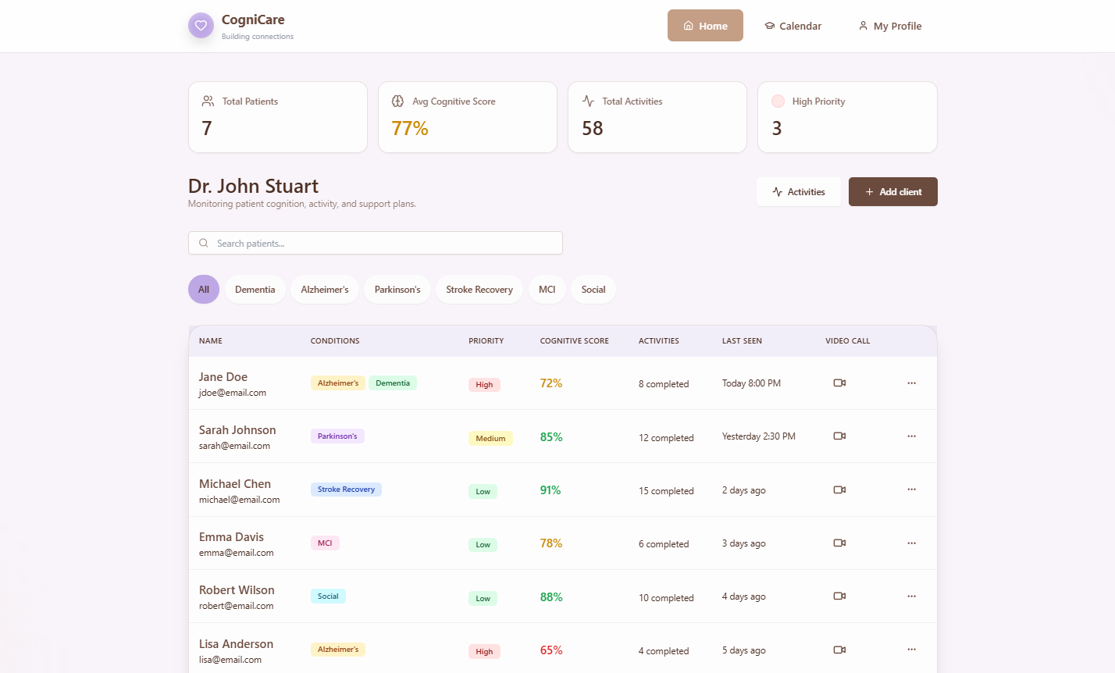
Task: Open more options for Jane Doe
Action: coord(911,383)
